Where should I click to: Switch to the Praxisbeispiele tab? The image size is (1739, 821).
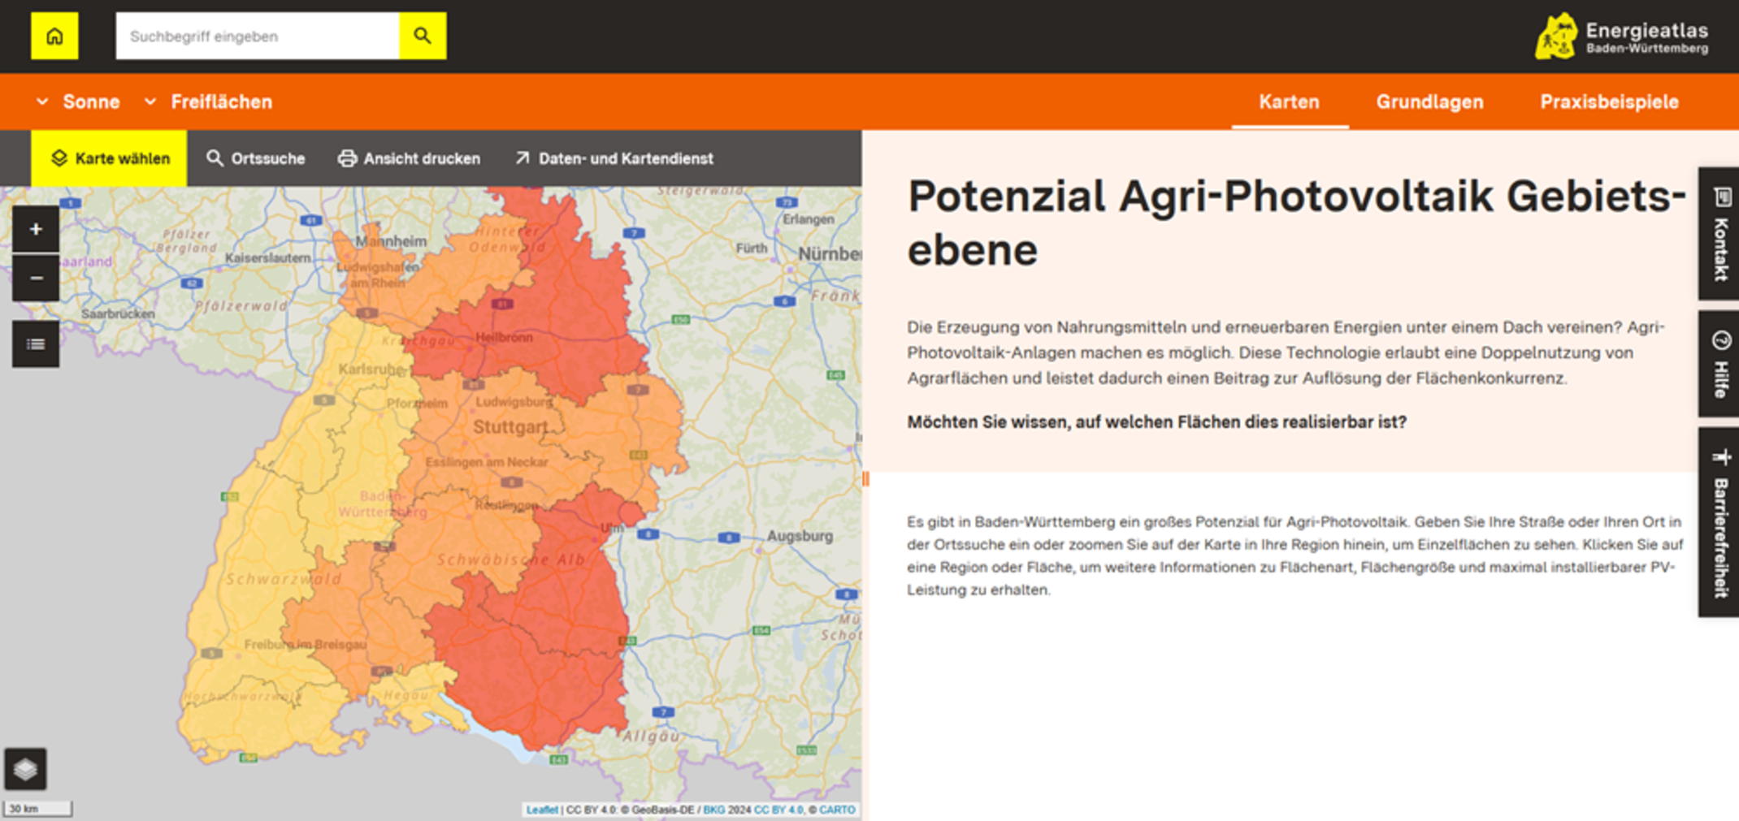1609,102
